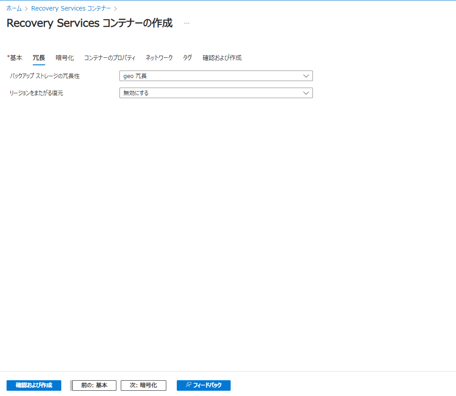Send feedback with フィードバック button
The height and width of the screenshot is (396, 456).
point(203,385)
